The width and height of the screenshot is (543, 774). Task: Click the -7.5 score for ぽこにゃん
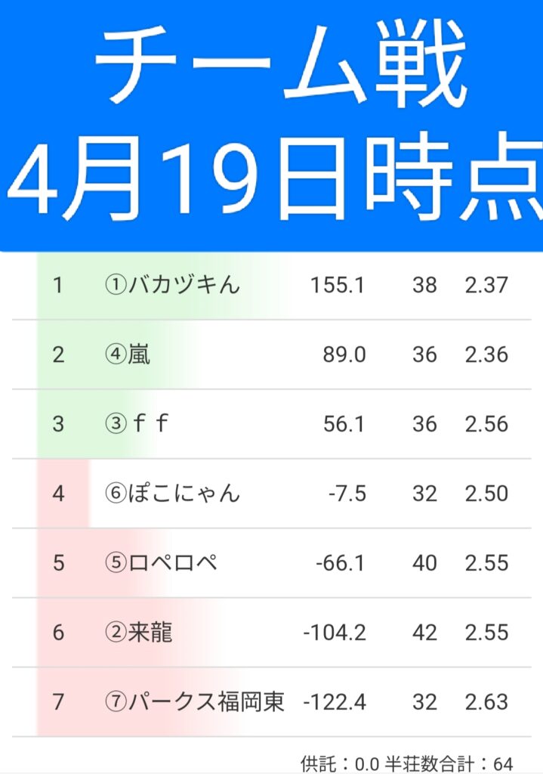tap(347, 494)
